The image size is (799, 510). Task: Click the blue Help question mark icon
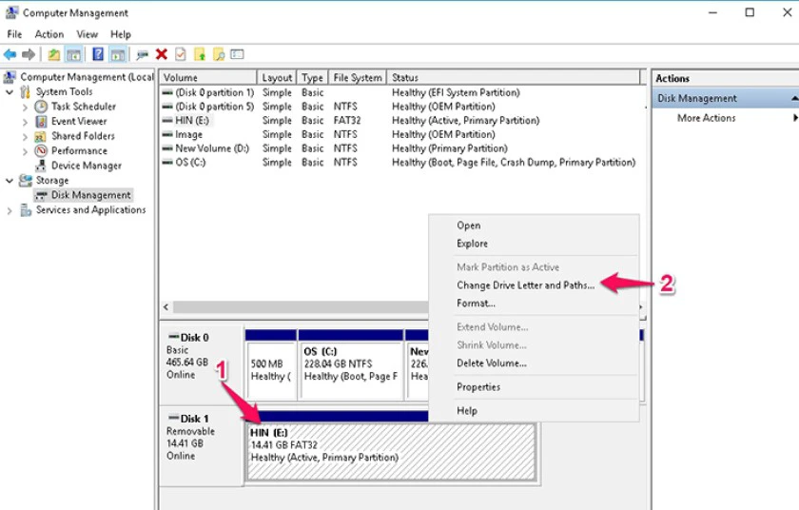(98, 54)
